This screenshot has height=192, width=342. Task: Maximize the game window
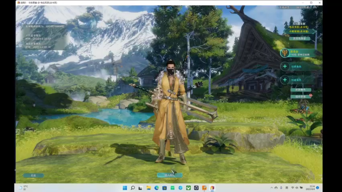(x=311, y=3)
